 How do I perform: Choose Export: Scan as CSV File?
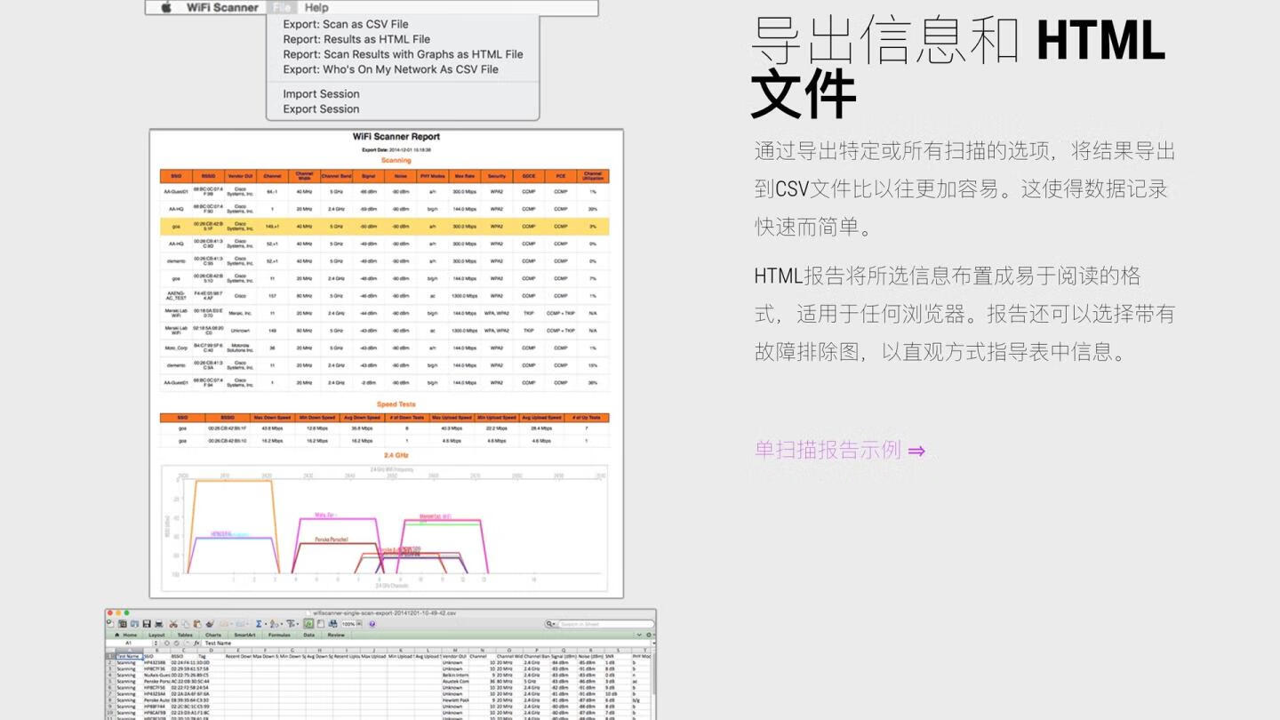[x=346, y=24]
